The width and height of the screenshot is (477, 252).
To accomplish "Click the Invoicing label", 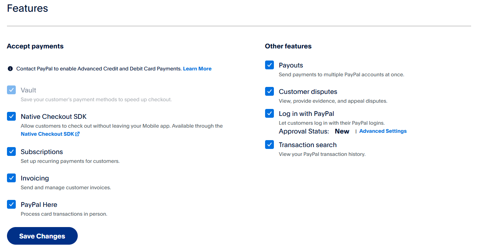I will pyautogui.click(x=35, y=178).
